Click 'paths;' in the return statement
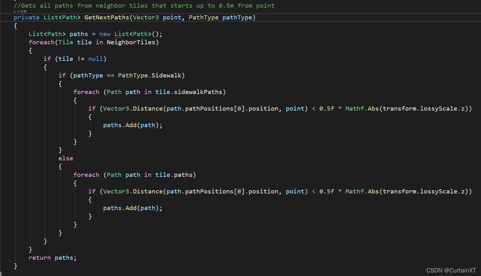The width and height of the screenshot is (481, 276). 66,258
